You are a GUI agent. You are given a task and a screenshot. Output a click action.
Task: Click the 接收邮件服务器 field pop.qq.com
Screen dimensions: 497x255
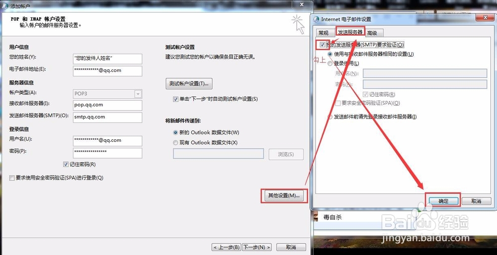tap(107, 105)
